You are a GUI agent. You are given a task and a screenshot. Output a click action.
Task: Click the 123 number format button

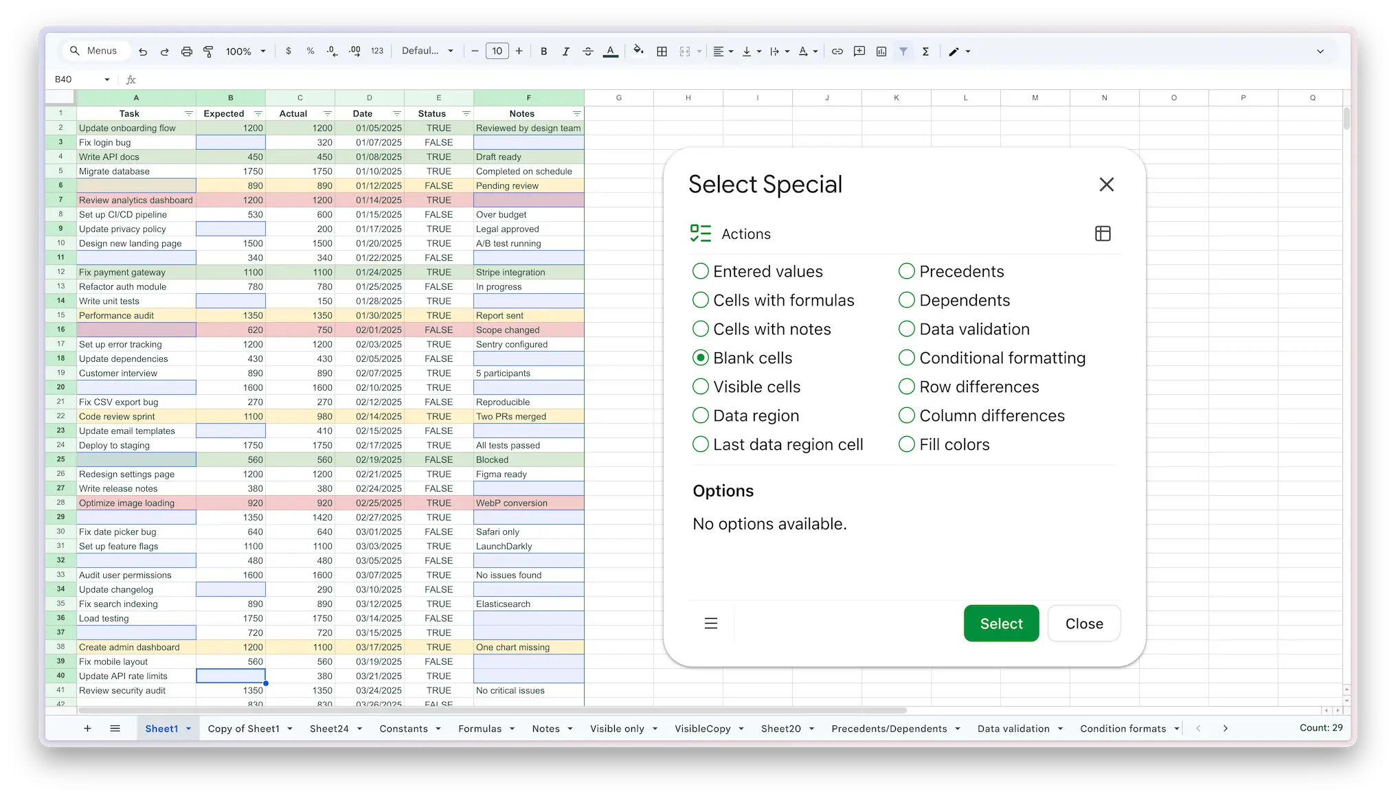(x=377, y=52)
